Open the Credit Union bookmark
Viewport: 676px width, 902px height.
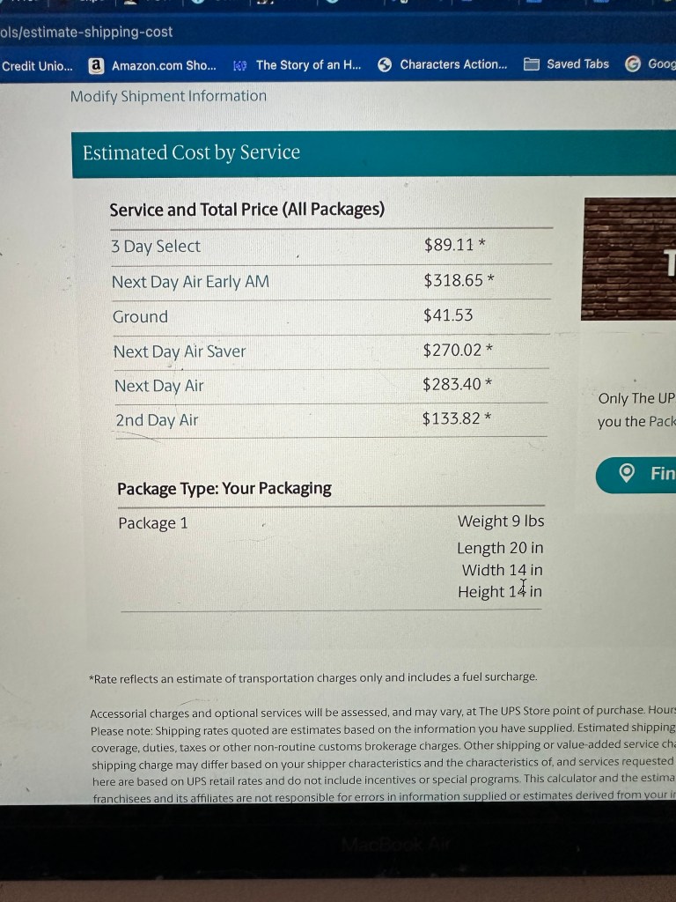tap(38, 66)
